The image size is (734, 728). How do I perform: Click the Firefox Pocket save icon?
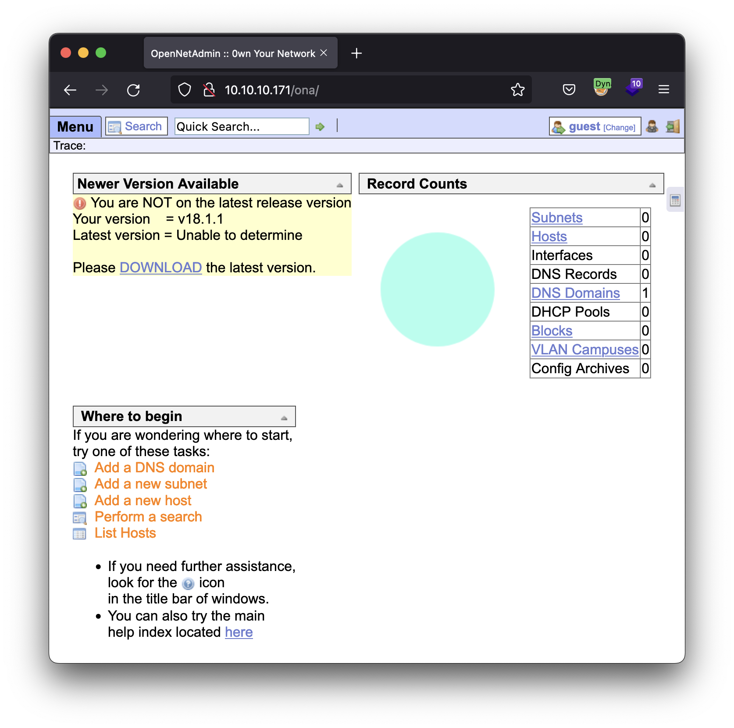(569, 90)
